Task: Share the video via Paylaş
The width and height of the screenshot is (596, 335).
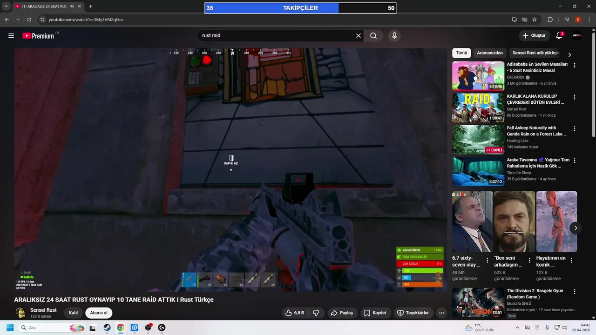Action: [x=342, y=313]
